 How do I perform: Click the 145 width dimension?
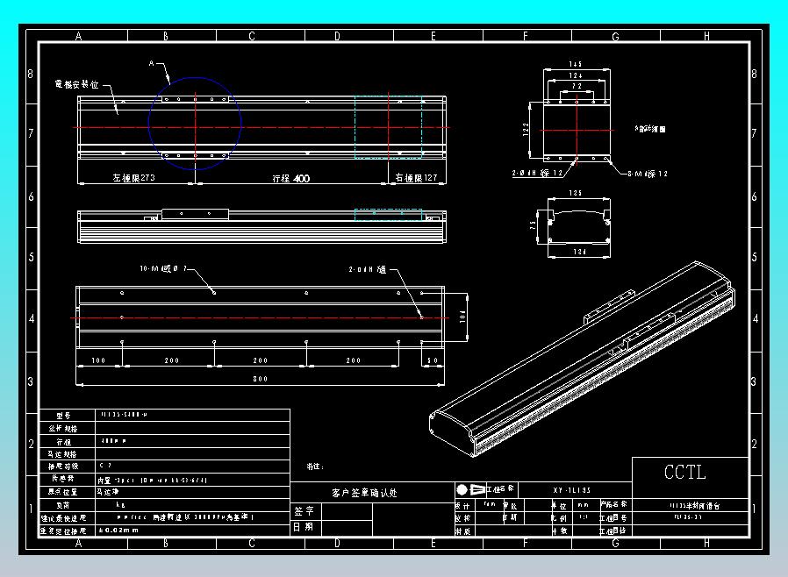click(x=576, y=64)
